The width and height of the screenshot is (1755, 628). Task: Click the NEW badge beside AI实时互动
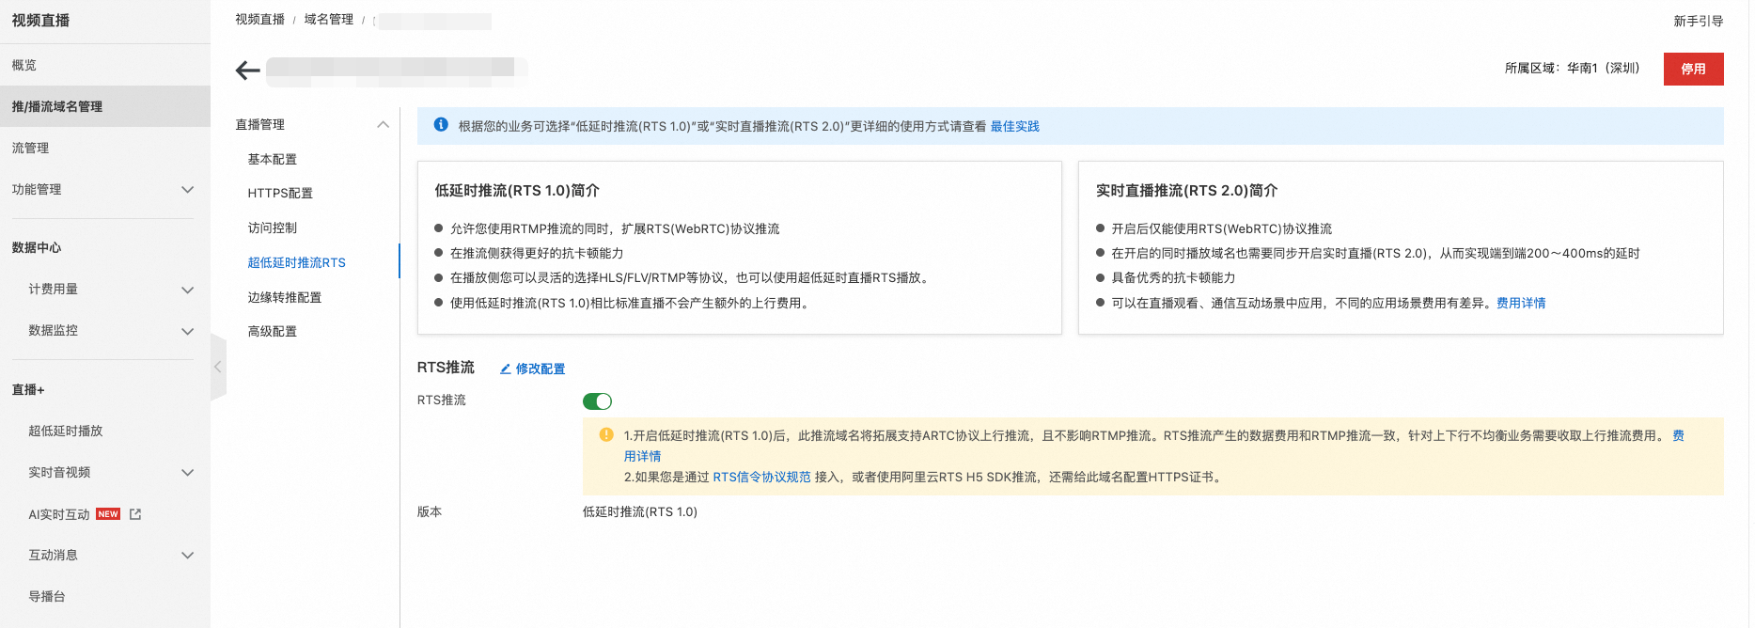pyautogui.click(x=108, y=514)
